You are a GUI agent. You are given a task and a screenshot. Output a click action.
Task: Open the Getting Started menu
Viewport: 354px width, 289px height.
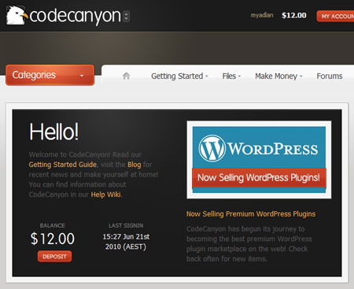click(x=179, y=76)
